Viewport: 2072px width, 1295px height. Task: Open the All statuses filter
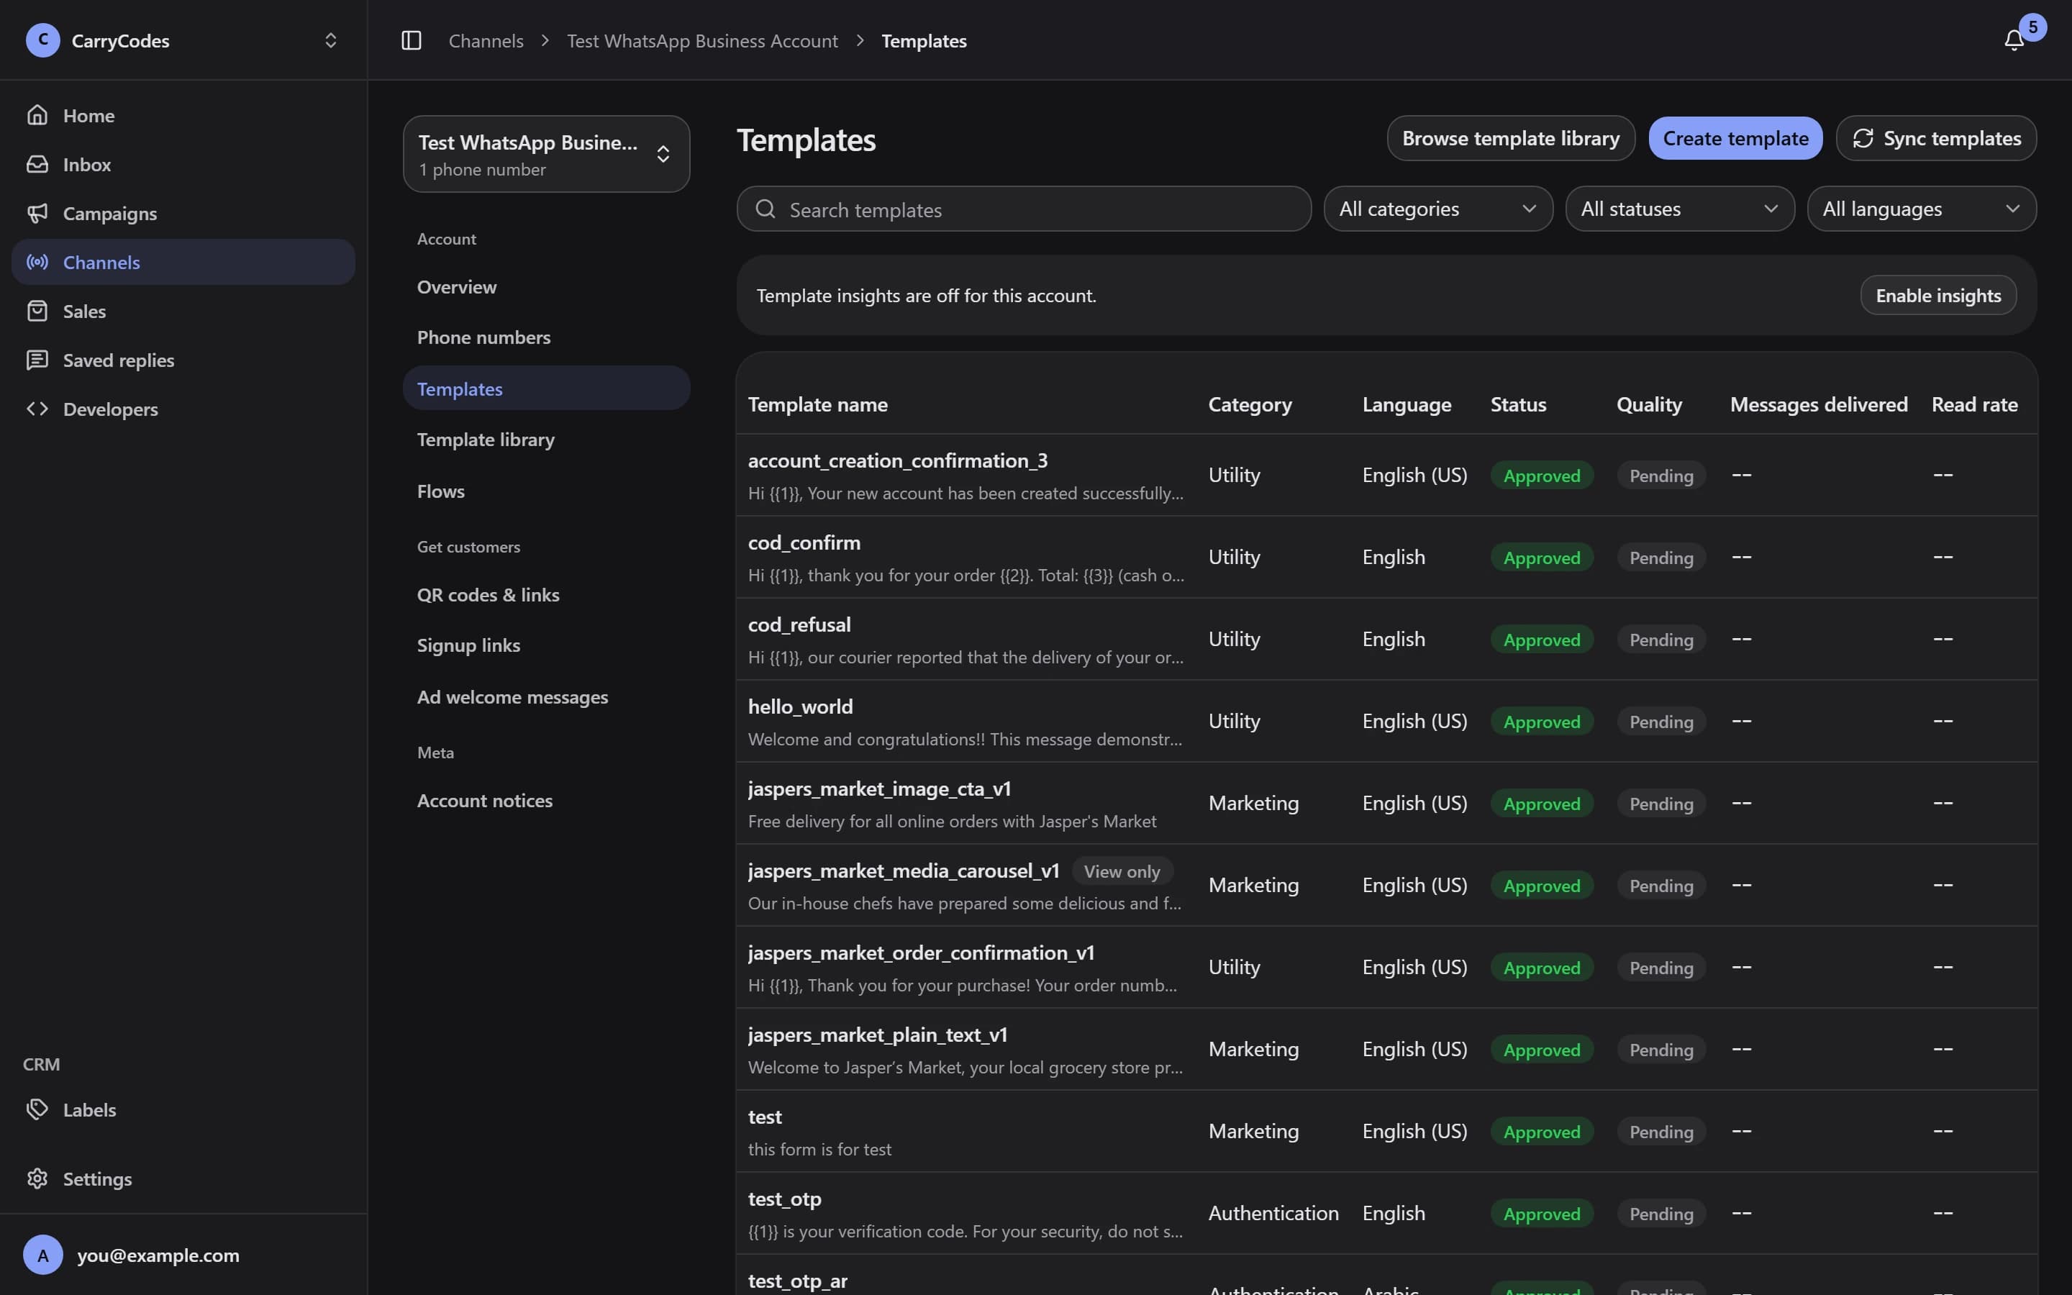click(x=1680, y=209)
